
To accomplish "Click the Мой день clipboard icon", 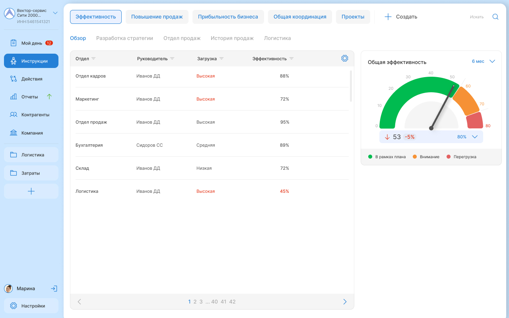I will point(14,43).
